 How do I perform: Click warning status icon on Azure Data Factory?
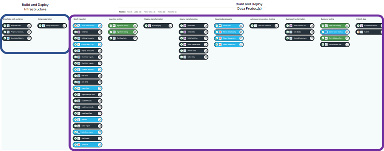point(75,26)
